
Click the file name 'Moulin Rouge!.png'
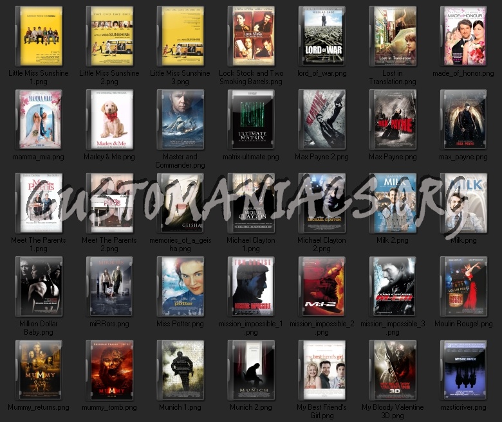point(463,324)
